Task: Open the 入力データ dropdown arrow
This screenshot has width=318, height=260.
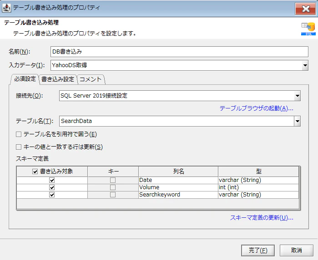Action: tap(305, 65)
